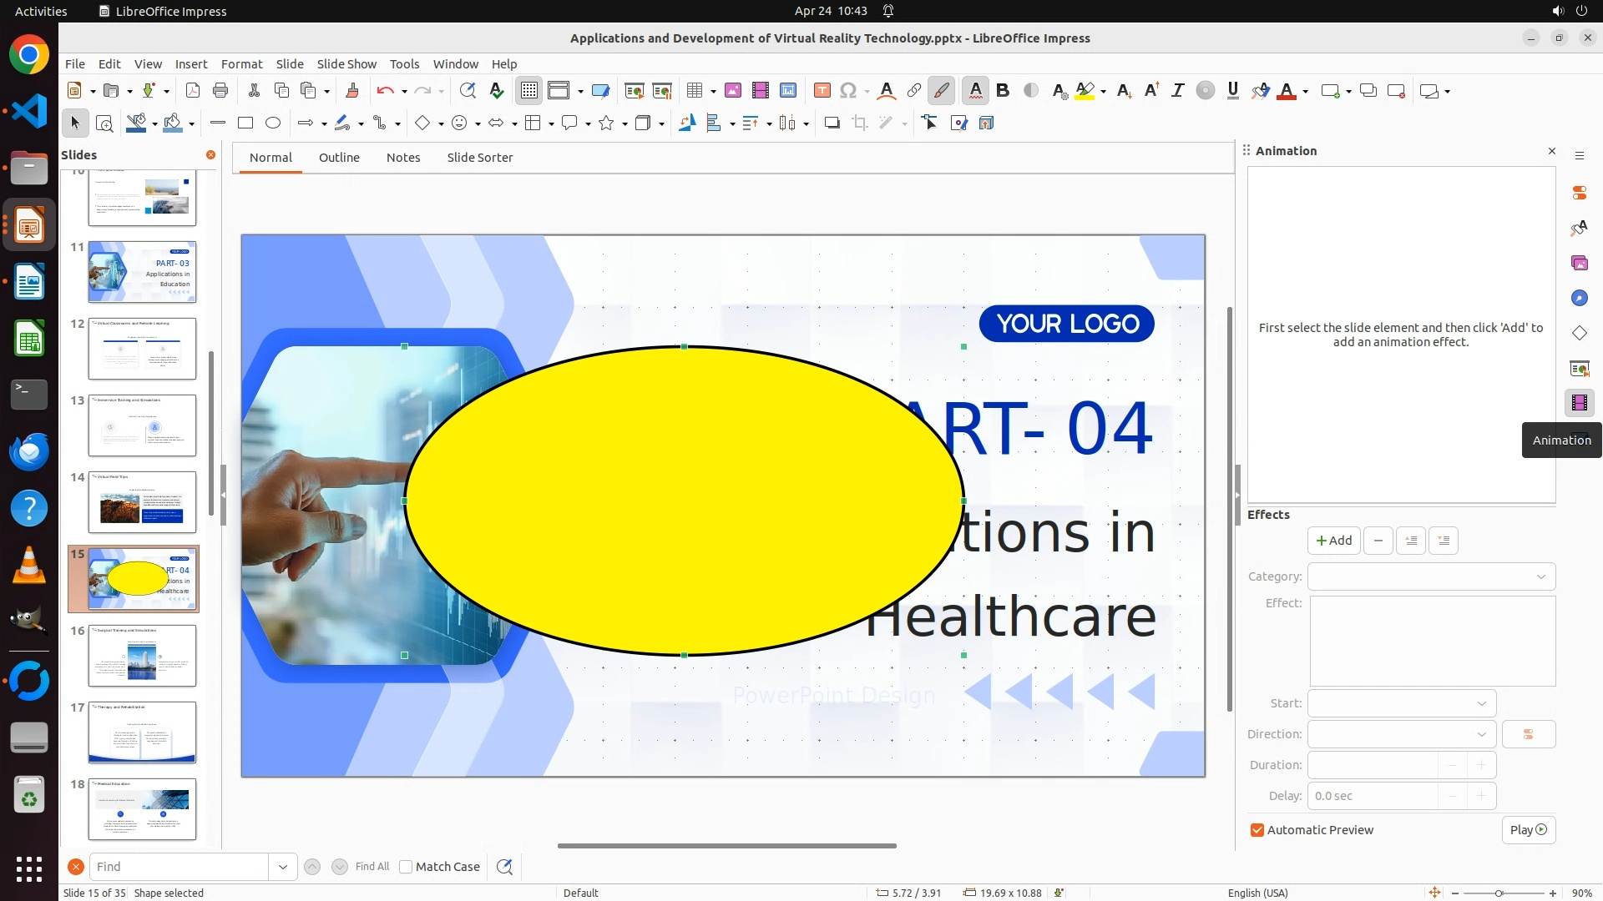Open the Slide Show menu
This screenshot has width=1603, height=901.
click(x=346, y=63)
